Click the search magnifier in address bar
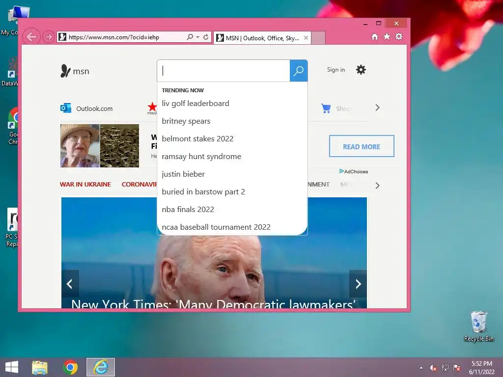This screenshot has height=377, width=503. [x=190, y=37]
